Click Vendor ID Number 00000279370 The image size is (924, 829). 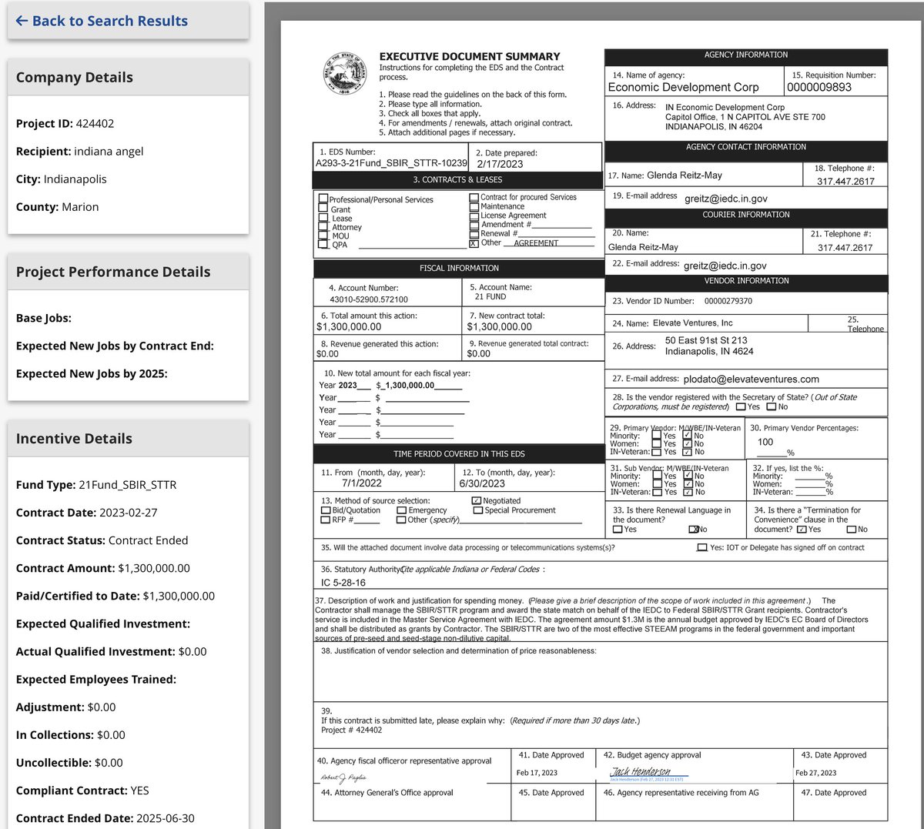(x=728, y=301)
